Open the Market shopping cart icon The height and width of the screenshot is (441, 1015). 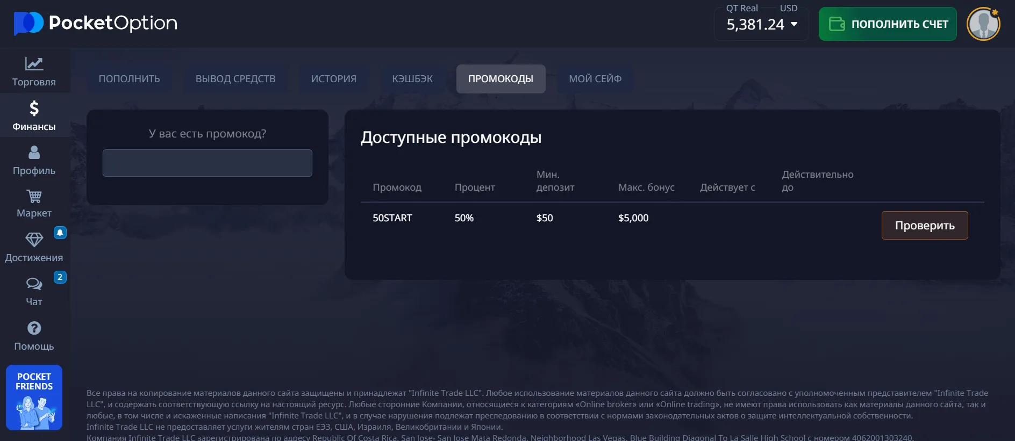click(x=34, y=197)
